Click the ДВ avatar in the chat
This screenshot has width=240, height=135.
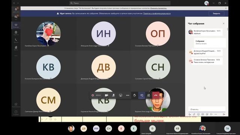pos(190,52)
